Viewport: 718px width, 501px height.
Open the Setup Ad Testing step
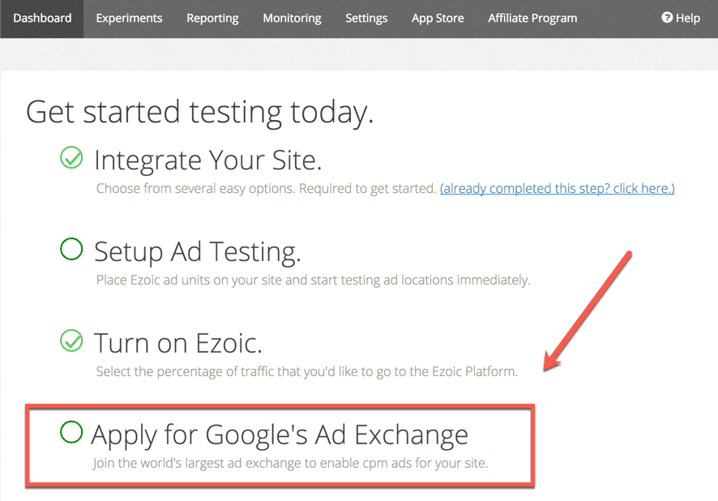pyautogui.click(x=197, y=252)
